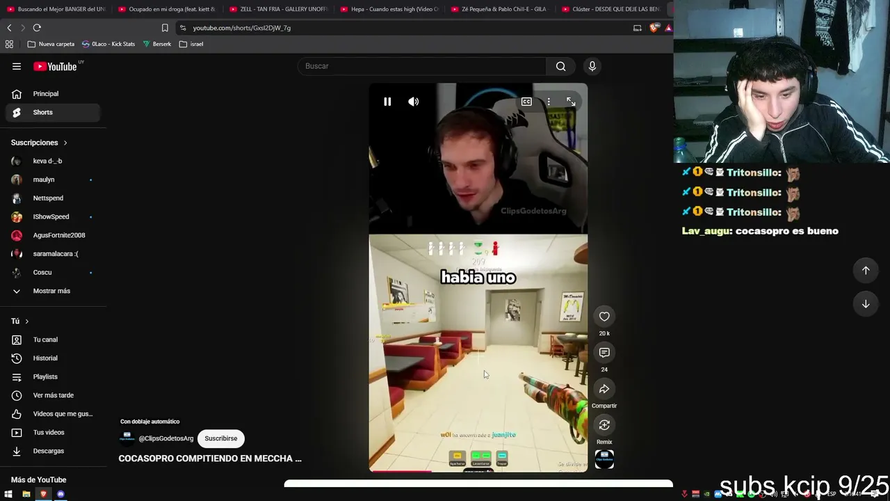Go to the next Short
This screenshot has width=890, height=501.
tap(866, 303)
